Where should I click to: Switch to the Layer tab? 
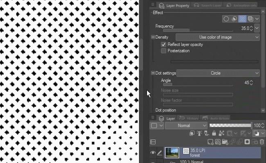coord(167,119)
